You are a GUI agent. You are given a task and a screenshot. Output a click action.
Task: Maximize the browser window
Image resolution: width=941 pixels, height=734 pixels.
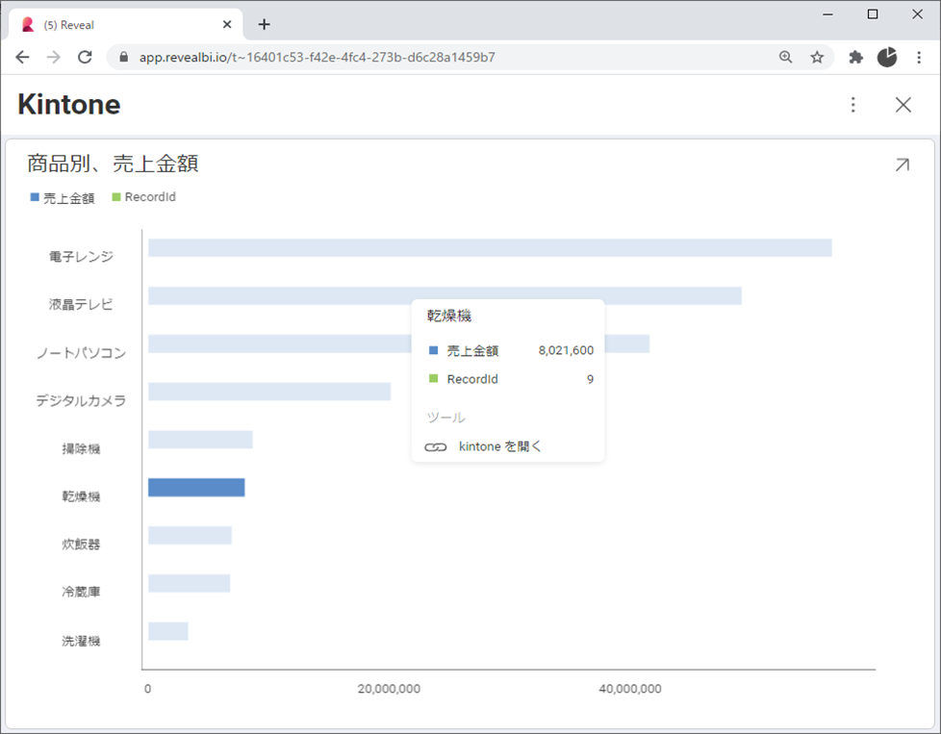(x=873, y=14)
